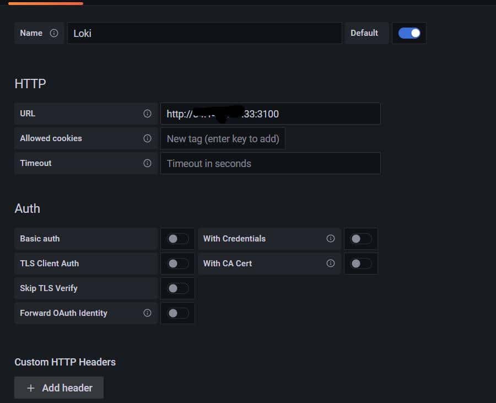Click the Allowed cookies info icon
Screen dimensions: 496x403
tap(147, 138)
